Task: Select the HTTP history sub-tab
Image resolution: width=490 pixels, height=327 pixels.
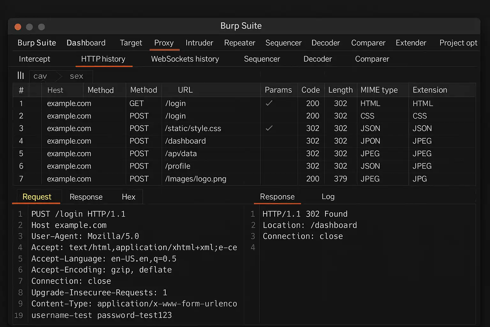Action: coord(103,59)
